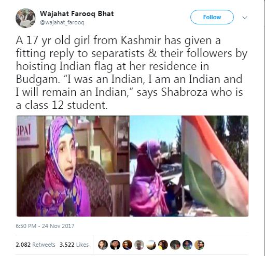Open the 6:50 PM - 24 Nov 2017 timestamp
The image size is (265, 256).
pos(45,226)
